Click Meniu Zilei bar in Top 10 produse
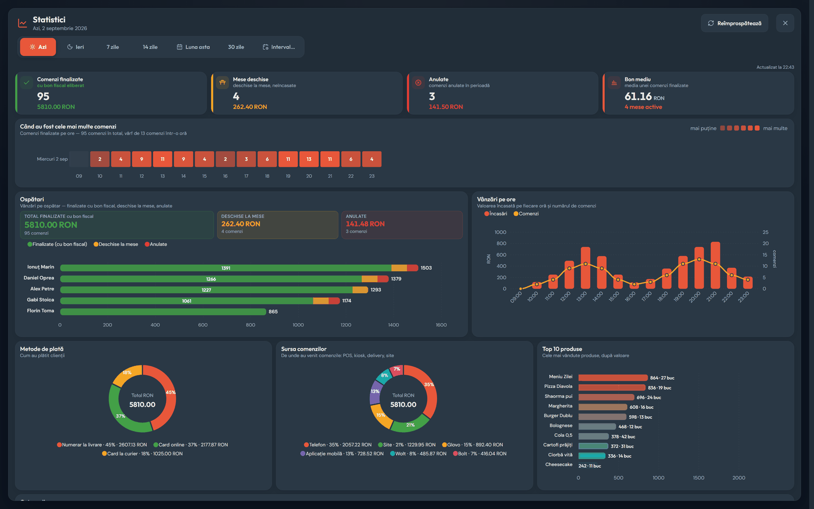The image size is (814, 509). coord(613,378)
